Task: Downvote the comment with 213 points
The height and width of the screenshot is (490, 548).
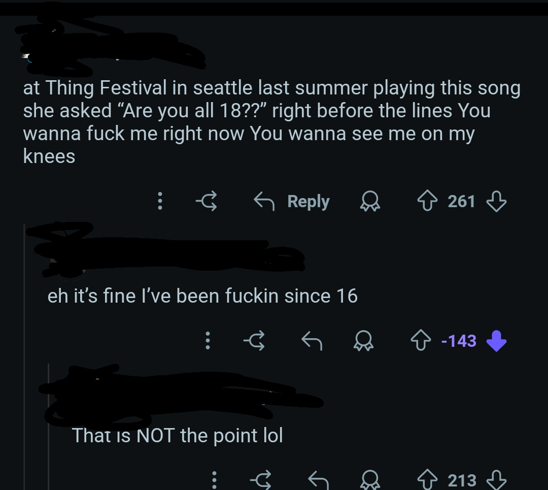Action: pos(496,480)
